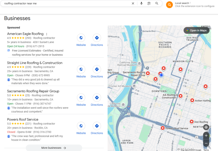Select the Sacramento Roofing Repair Group map pin

[148, 73]
